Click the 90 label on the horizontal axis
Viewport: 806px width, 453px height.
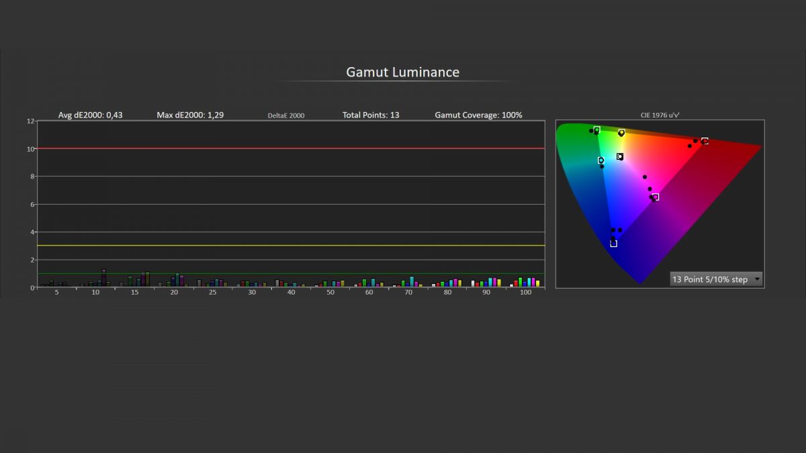tap(486, 293)
